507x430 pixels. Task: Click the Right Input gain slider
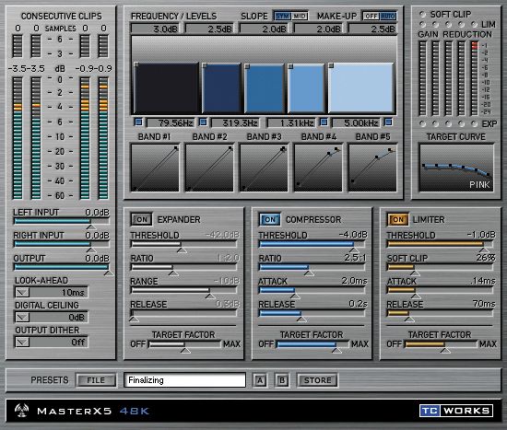pos(62,244)
